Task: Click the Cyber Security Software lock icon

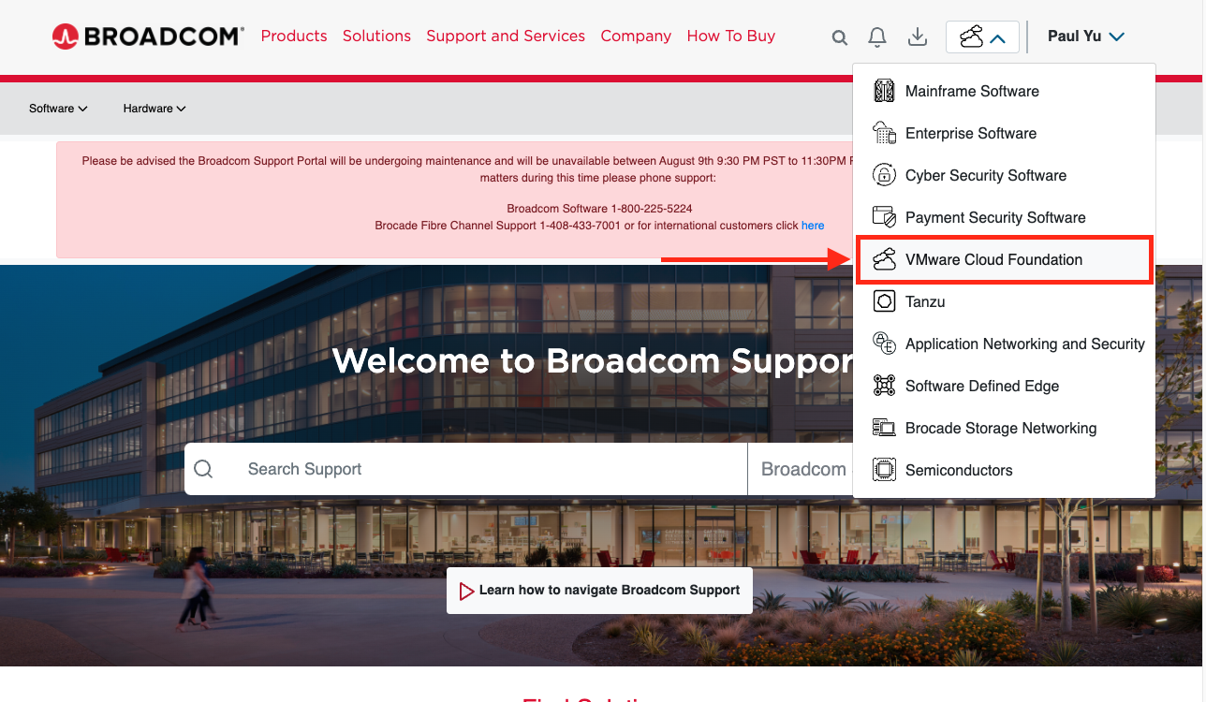Action: pyautogui.click(x=884, y=175)
